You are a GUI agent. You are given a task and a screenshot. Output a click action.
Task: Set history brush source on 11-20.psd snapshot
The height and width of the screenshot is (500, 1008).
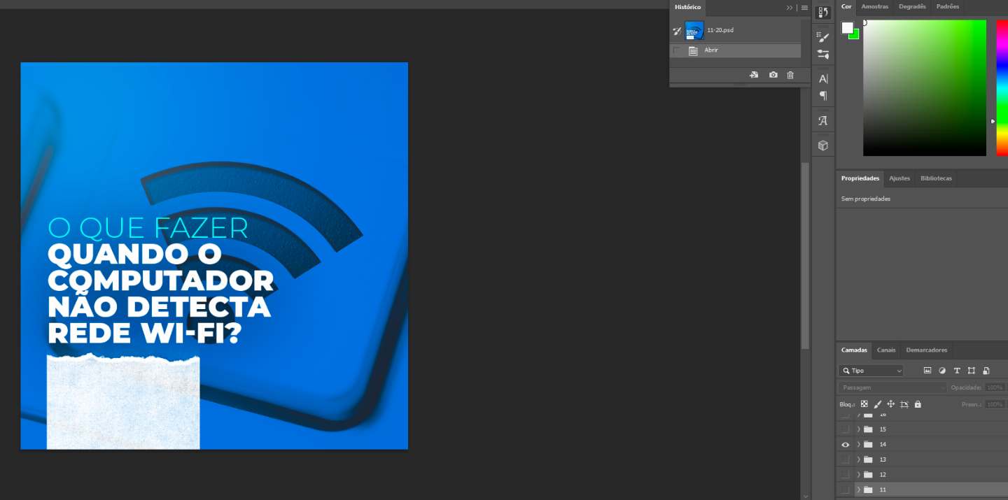pyautogui.click(x=676, y=31)
